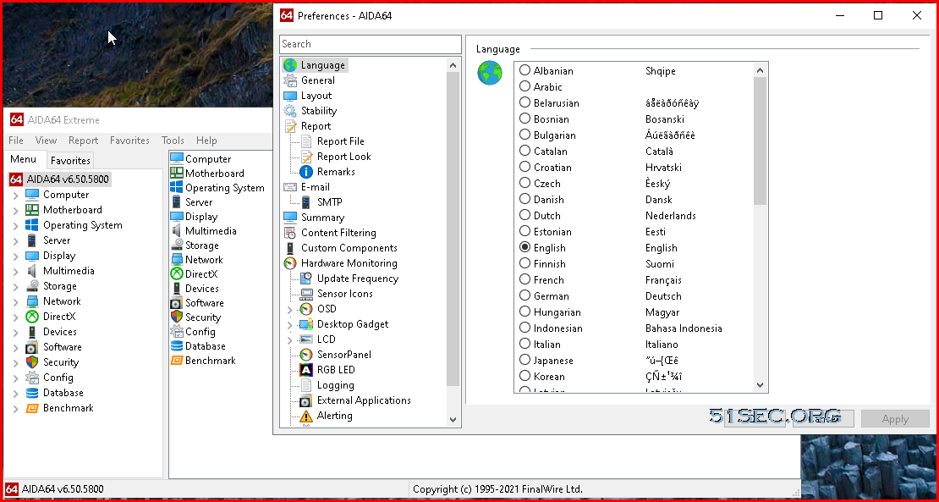Click the Language globe icon in Preferences tree
939x502 pixels.
(290, 65)
